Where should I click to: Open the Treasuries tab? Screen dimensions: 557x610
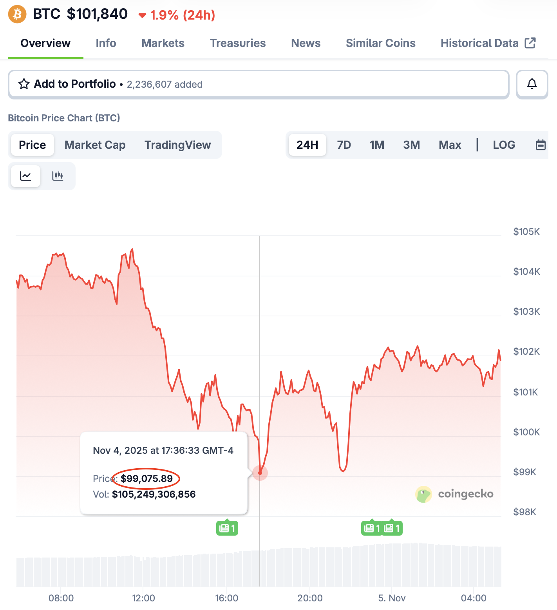238,43
